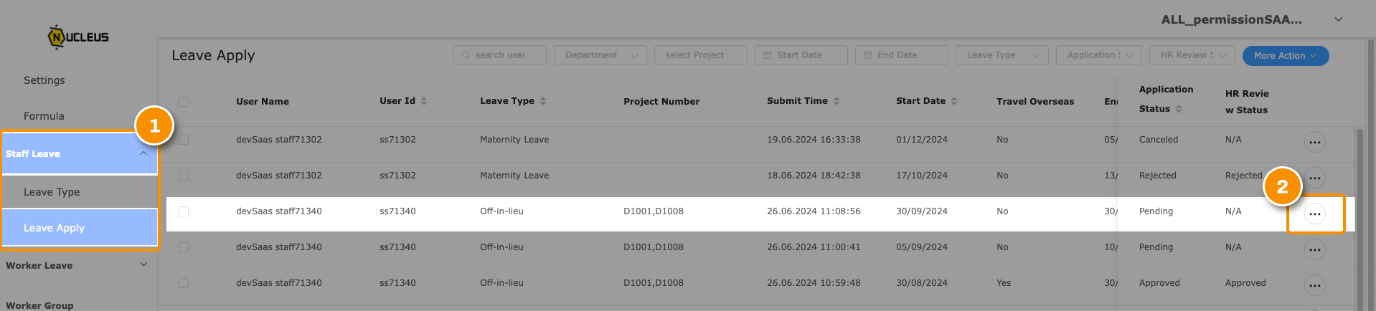Open ellipsis menu for the Rejected application
The height and width of the screenshot is (311, 1376).
(x=1314, y=178)
